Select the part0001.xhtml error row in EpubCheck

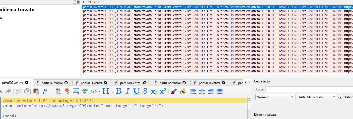[217, 7]
